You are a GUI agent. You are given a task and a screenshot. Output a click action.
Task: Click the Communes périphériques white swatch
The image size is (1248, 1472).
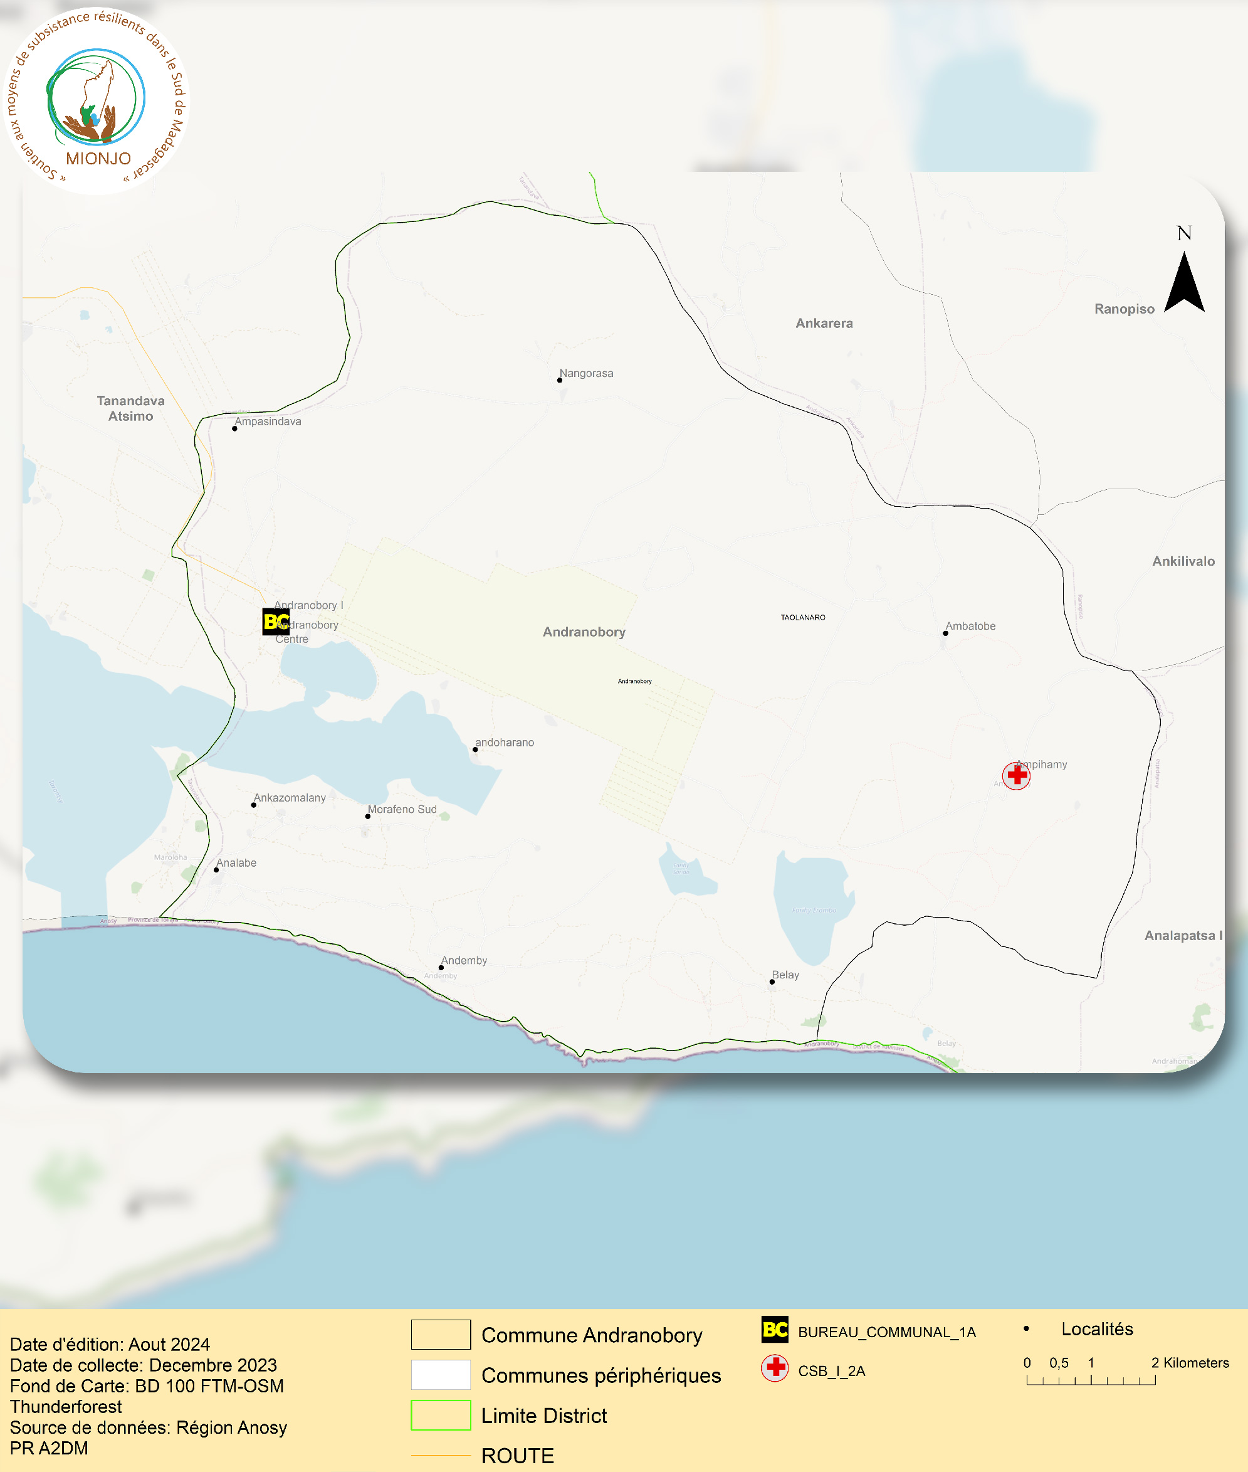point(441,1374)
